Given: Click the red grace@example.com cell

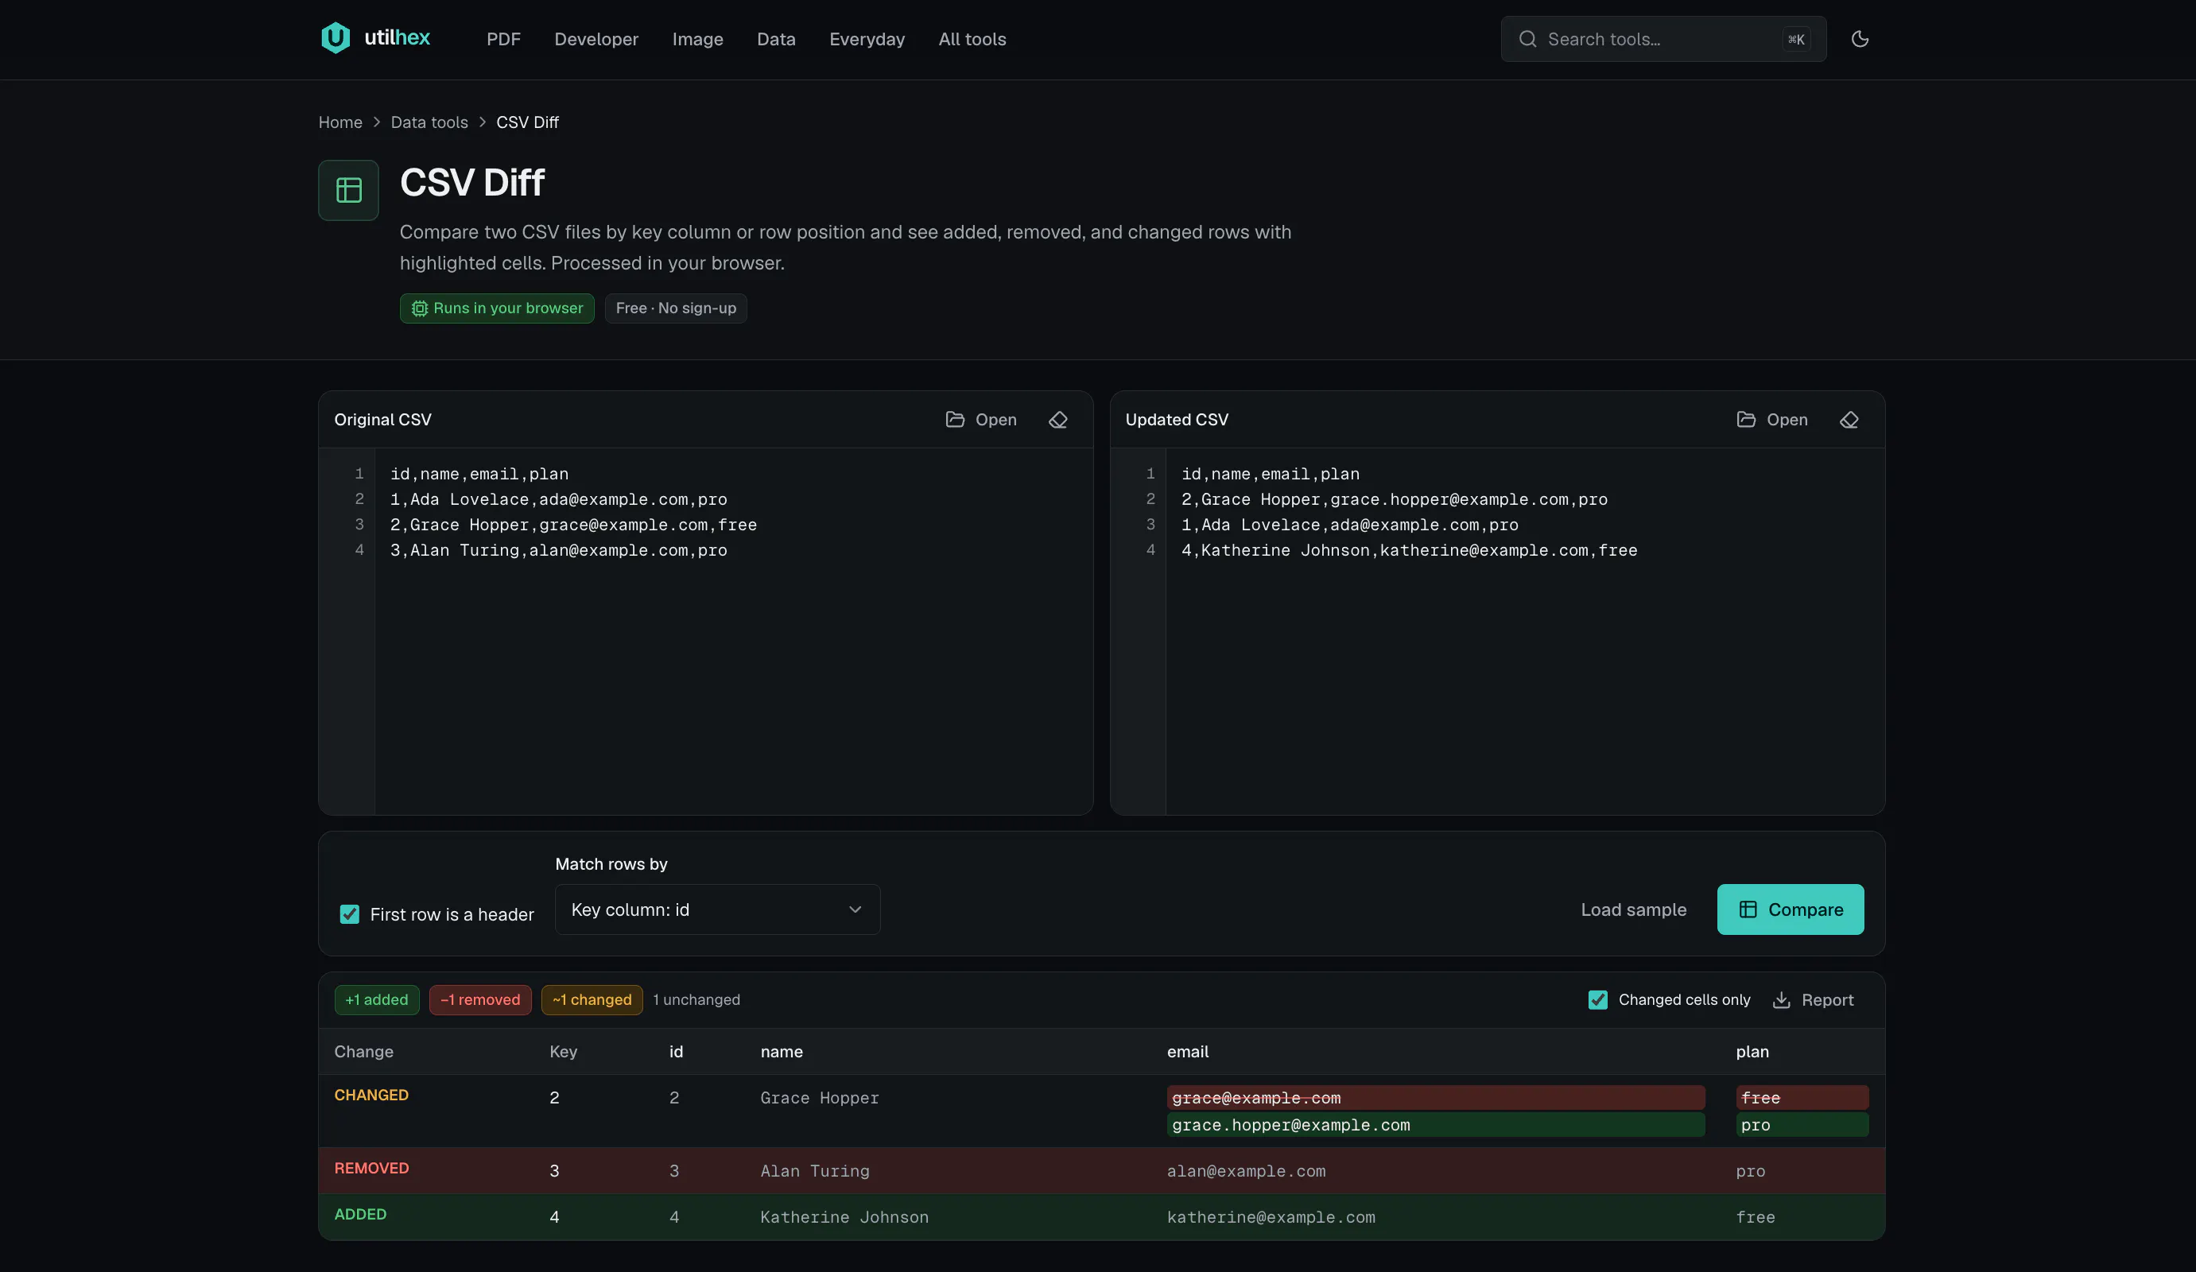Looking at the screenshot, I should tap(1435, 1098).
